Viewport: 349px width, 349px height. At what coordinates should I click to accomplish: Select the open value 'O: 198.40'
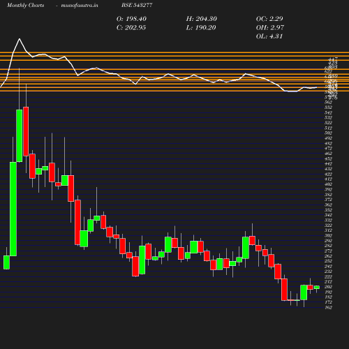(x=131, y=19)
